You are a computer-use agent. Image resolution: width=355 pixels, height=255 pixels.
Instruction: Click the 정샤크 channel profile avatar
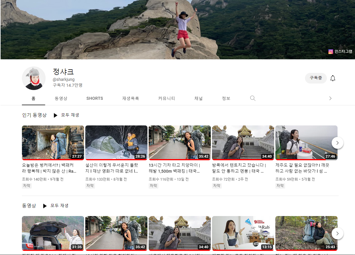34,78
